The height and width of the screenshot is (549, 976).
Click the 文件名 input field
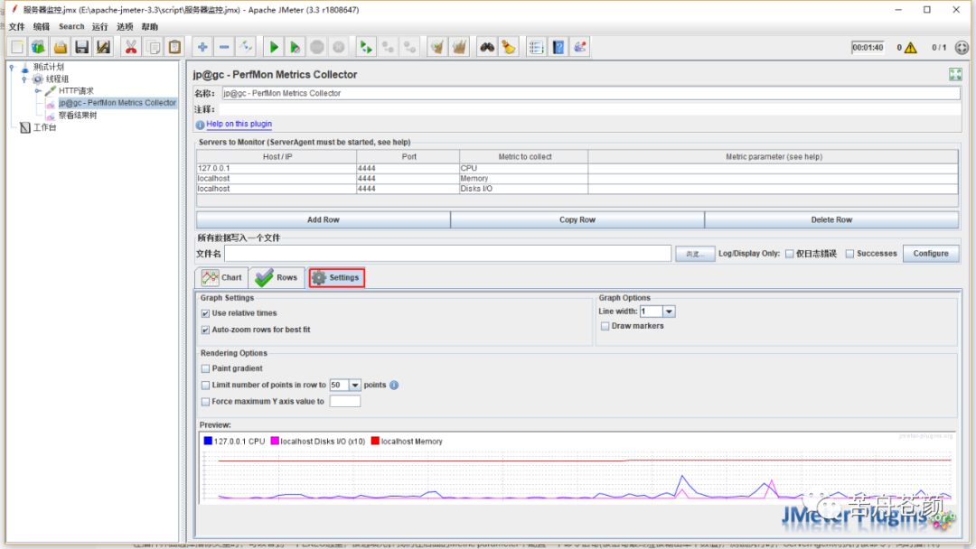point(447,254)
